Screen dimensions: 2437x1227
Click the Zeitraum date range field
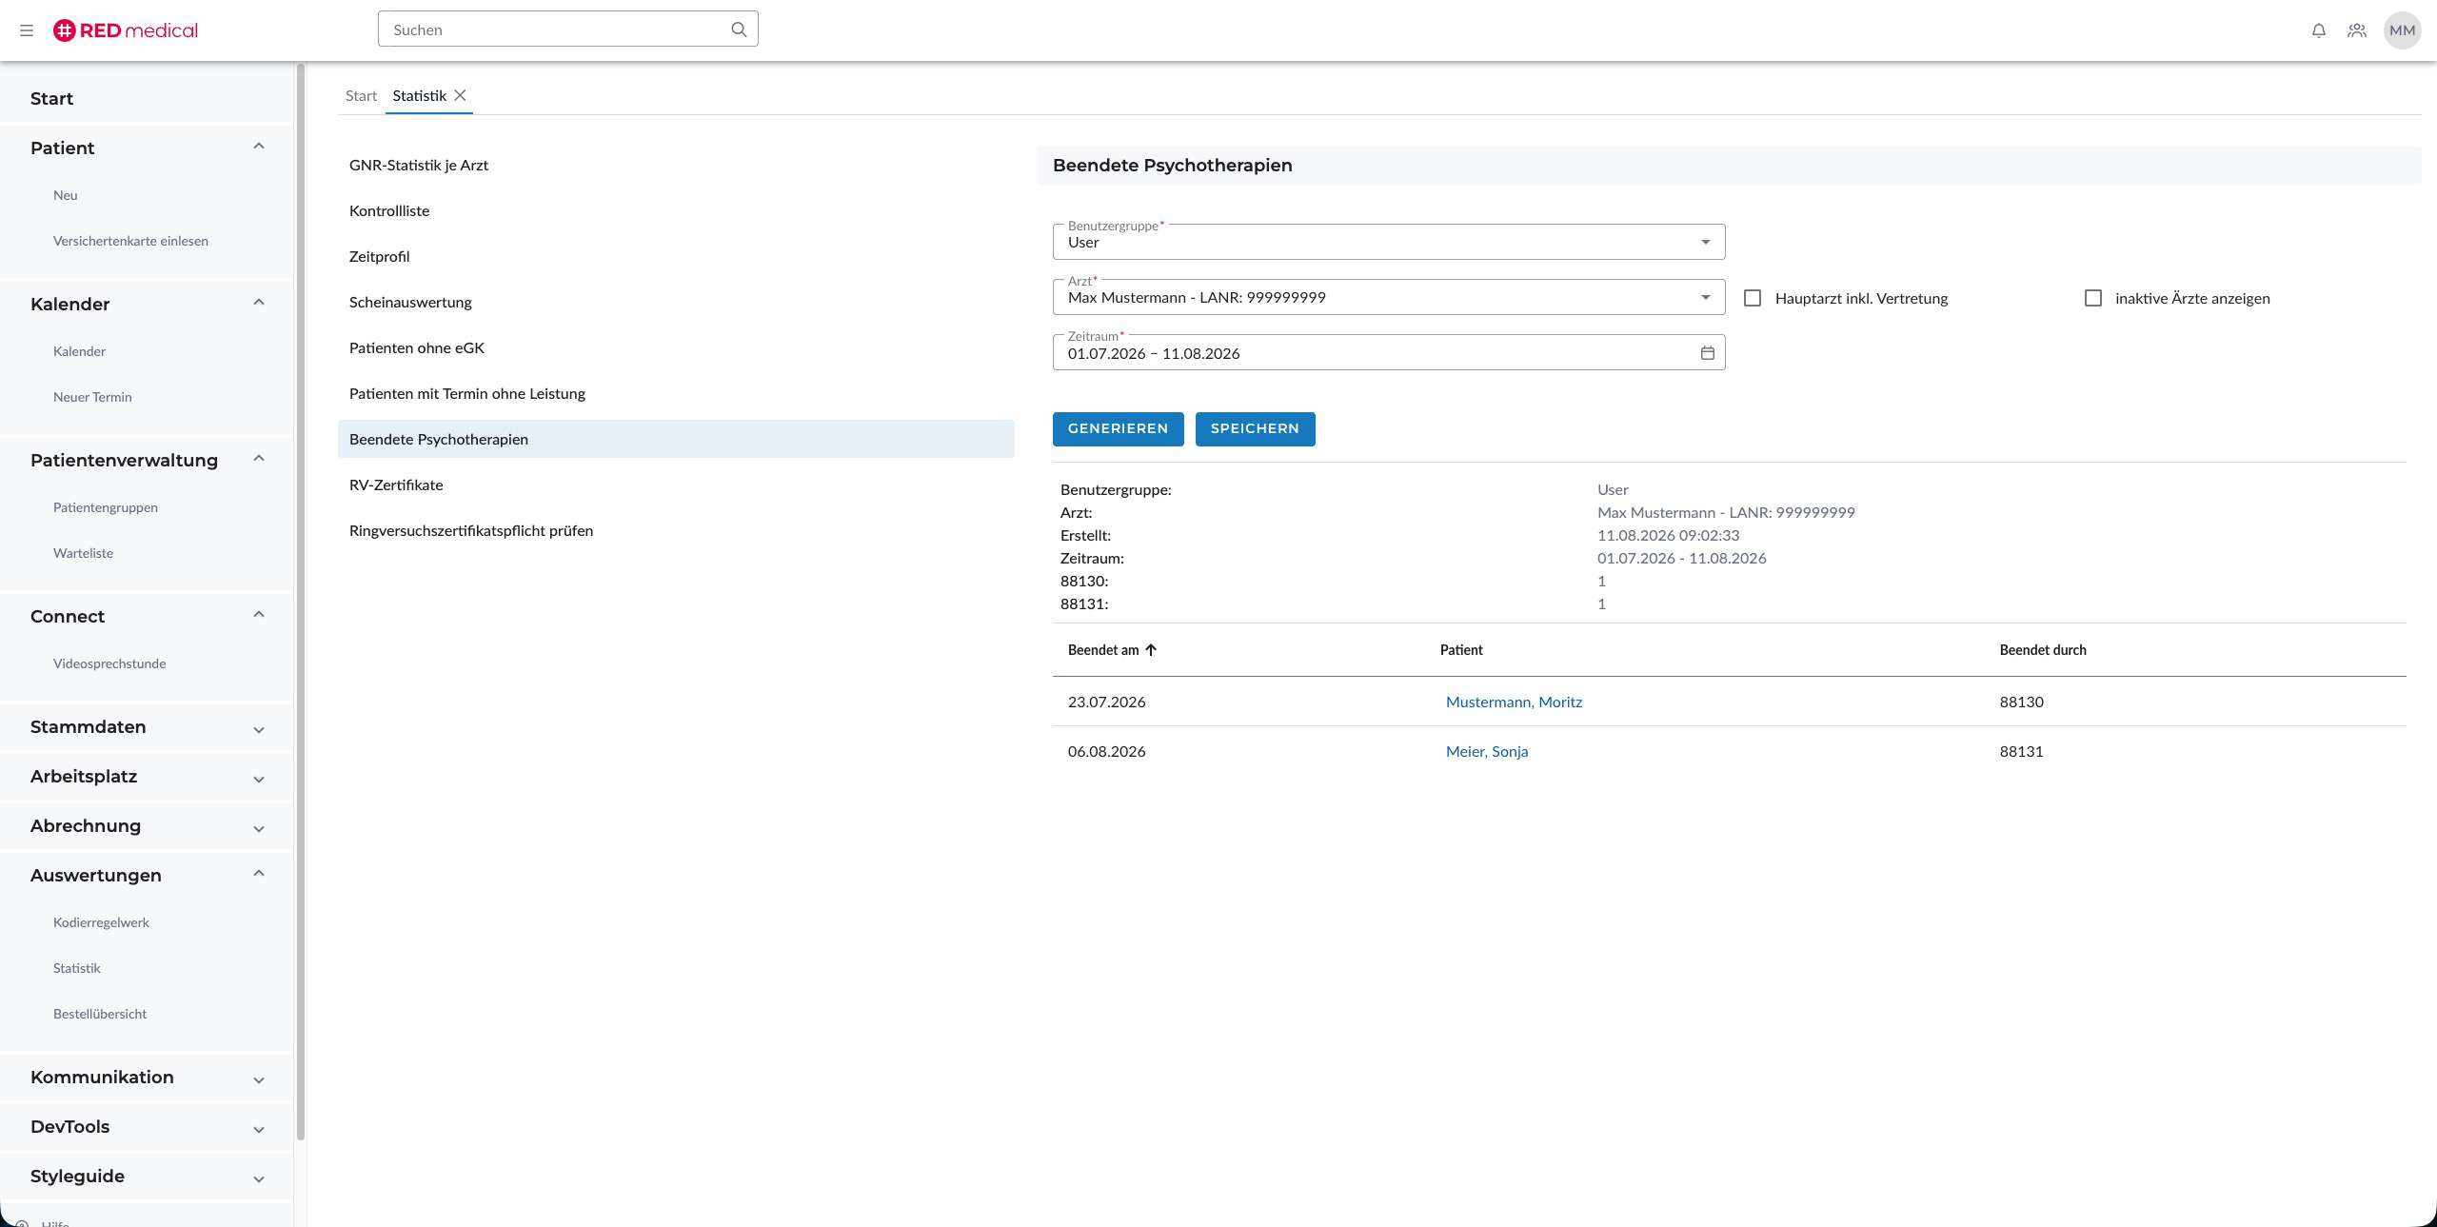pyautogui.click(x=1389, y=352)
